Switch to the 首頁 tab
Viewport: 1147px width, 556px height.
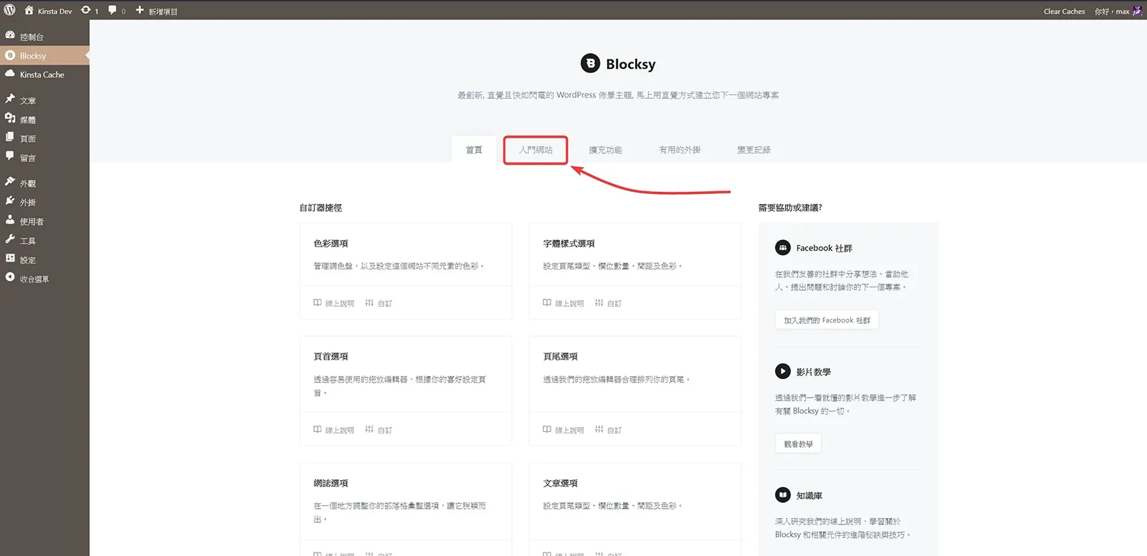click(474, 150)
